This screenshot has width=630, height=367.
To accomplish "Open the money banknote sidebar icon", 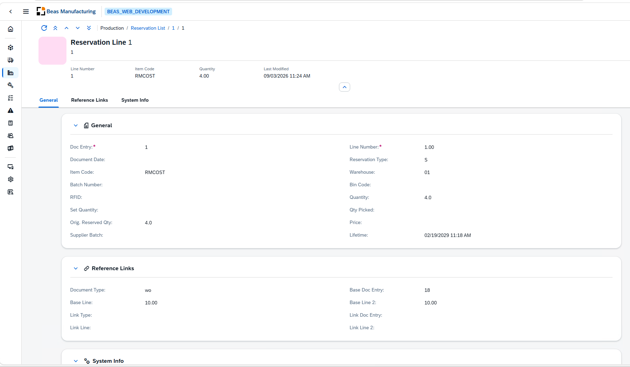I will point(10,148).
